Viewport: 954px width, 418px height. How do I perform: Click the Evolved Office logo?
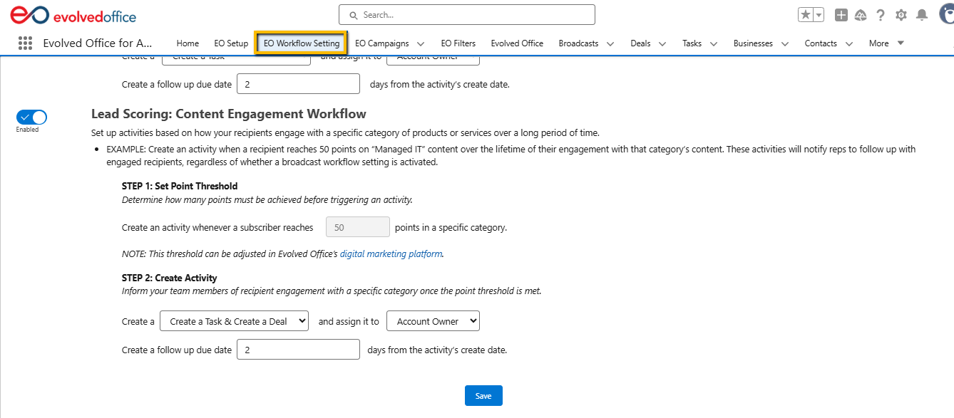[x=73, y=15]
